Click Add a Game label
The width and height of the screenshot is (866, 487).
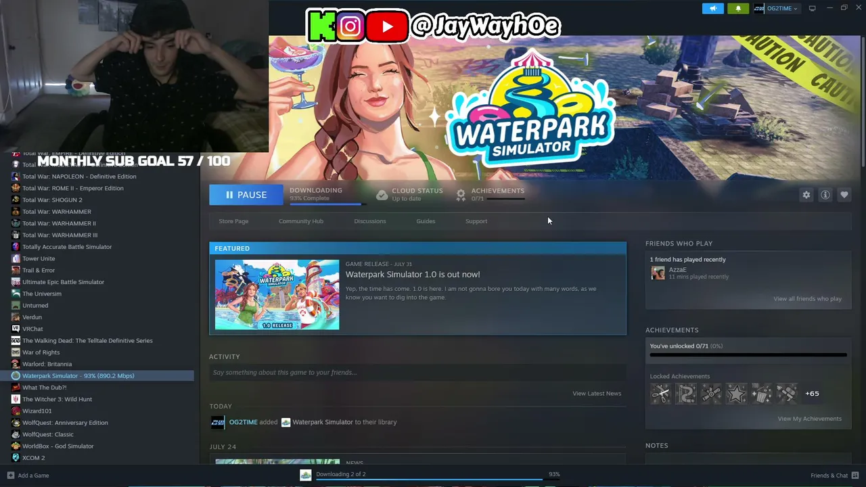(x=33, y=476)
